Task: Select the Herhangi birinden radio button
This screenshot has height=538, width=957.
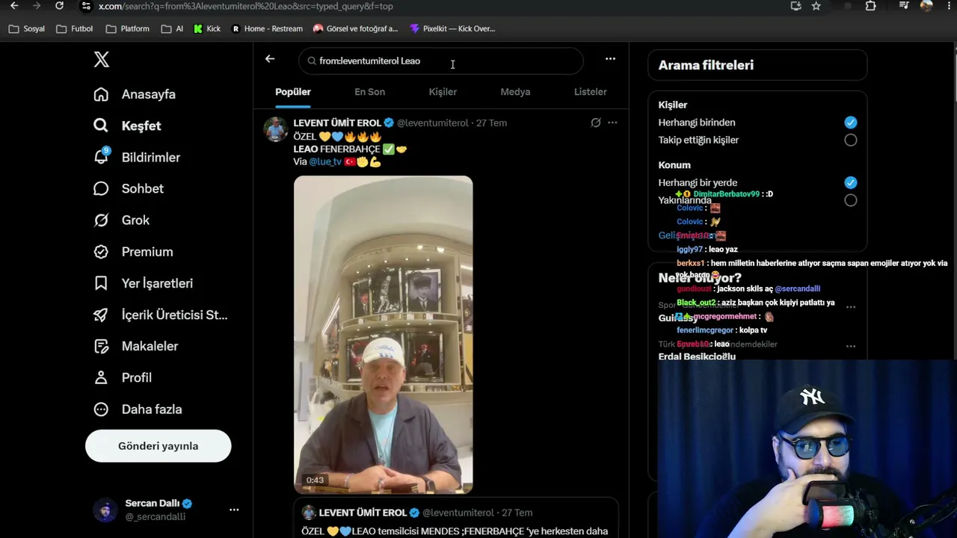Action: 851,123
